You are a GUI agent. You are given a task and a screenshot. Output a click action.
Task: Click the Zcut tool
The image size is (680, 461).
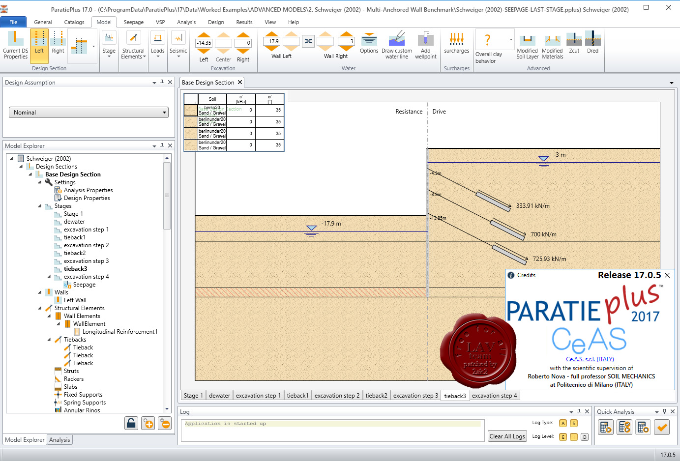pyautogui.click(x=574, y=43)
